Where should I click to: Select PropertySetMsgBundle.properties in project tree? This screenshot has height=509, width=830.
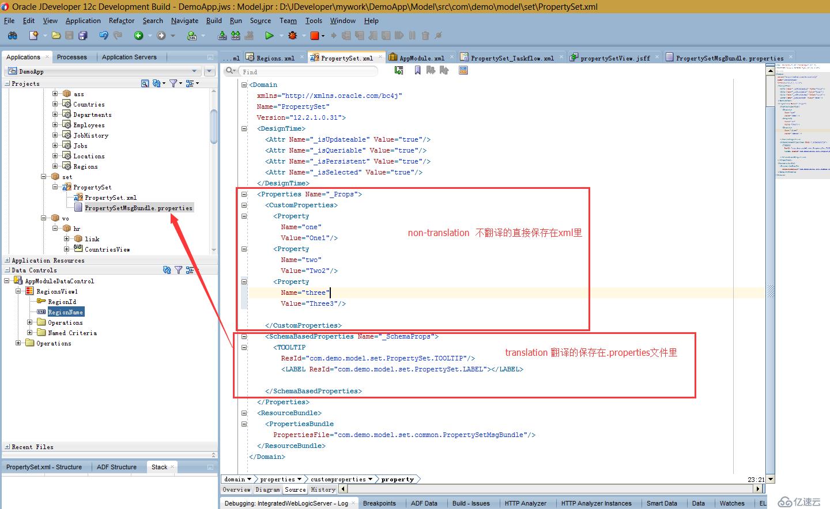[138, 208]
